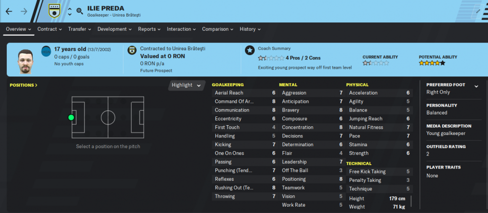The height and width of the screenshot is (213, 488).
Task: Click the Coach Summary star icon
Action: click(x=249, y=50)
